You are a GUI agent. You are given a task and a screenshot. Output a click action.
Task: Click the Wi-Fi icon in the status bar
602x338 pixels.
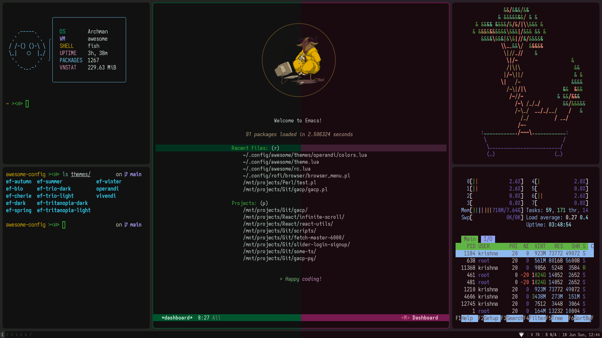(x=521, y=335)
